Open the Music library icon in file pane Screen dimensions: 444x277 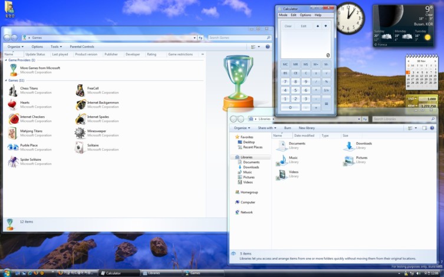(282, 160)
